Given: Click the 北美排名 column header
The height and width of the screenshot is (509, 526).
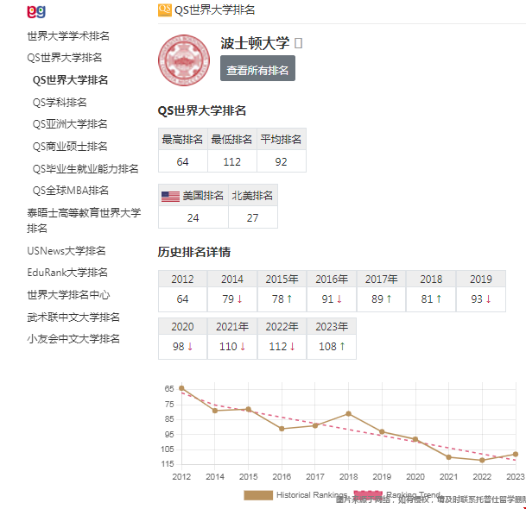Looking at the screenshot, I should click(253, 195).
